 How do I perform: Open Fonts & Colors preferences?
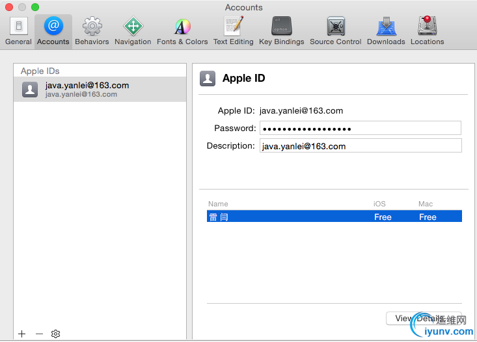coord(182,31)
